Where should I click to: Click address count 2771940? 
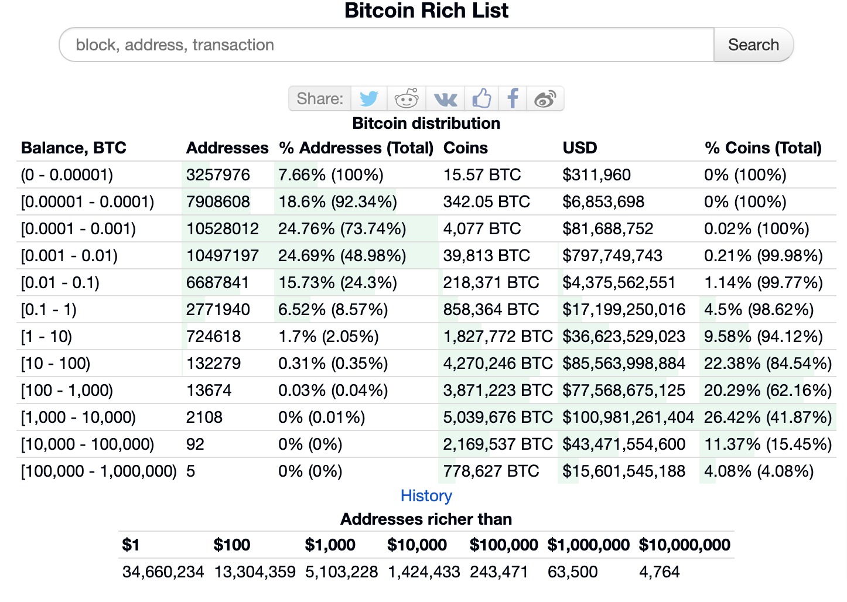(x=218, y=309)
